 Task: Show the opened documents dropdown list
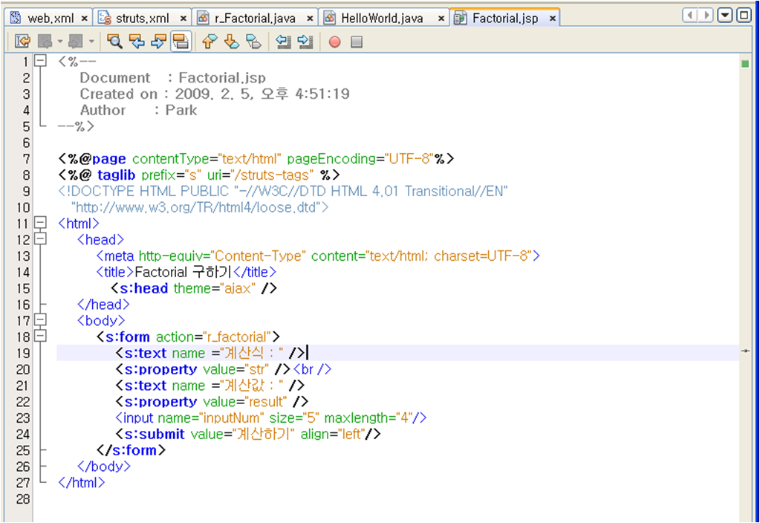click(725, 15)
